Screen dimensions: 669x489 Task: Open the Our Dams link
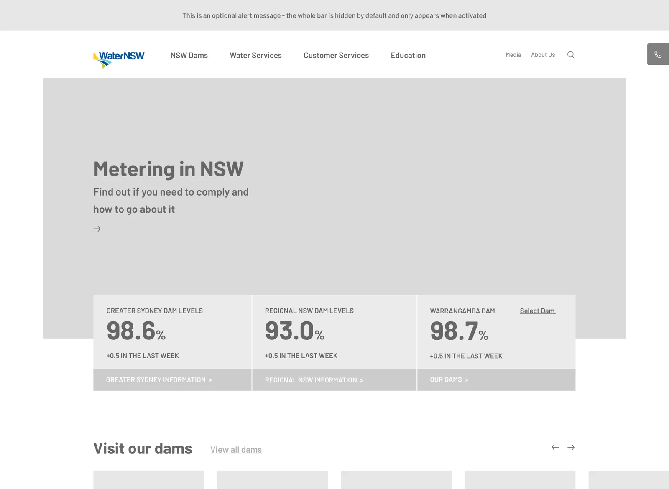click(x=449, y=379)
